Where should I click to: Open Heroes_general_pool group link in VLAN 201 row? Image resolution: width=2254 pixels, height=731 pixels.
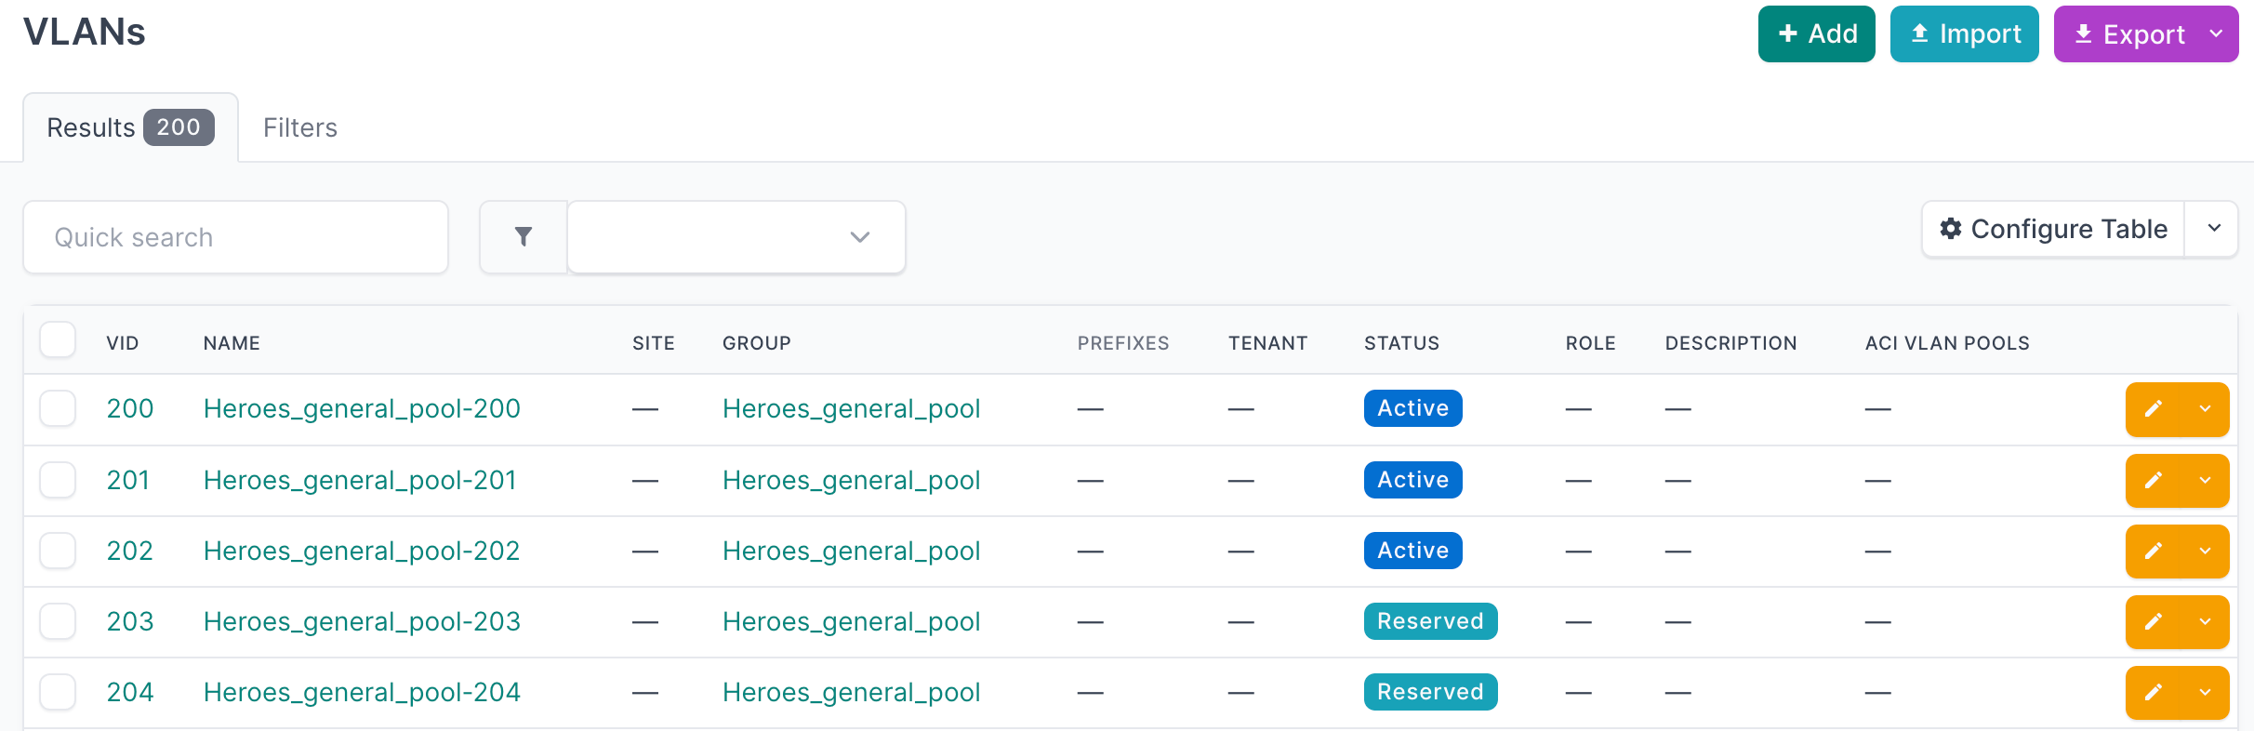[852, 481]
